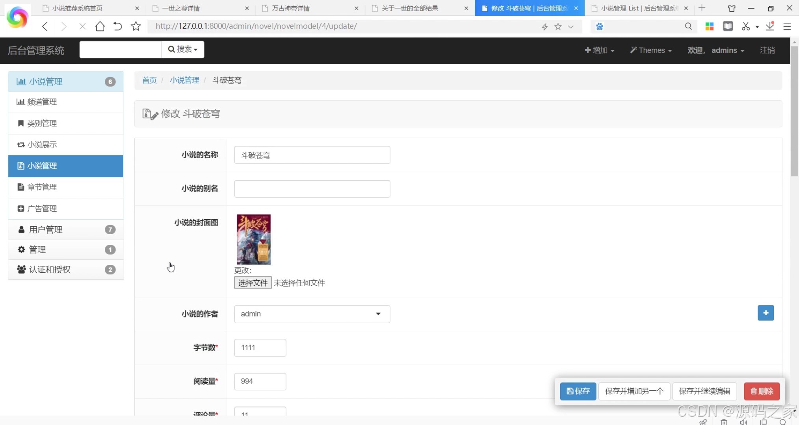The height and width of the screenshot is (425, 799).
Task: Open 频道管理 in the sidebar
Action: tap(42, 102)
